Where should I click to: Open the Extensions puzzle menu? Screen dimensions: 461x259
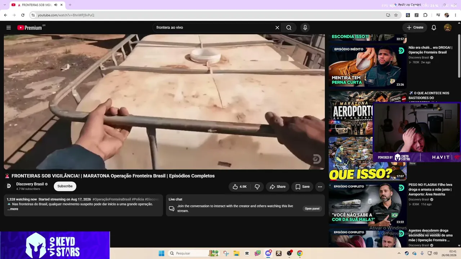(x=425, y=15)
